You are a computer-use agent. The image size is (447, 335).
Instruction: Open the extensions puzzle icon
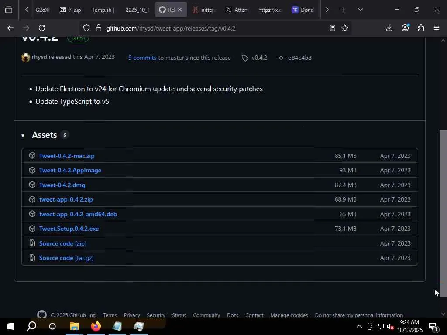(421, 28)
